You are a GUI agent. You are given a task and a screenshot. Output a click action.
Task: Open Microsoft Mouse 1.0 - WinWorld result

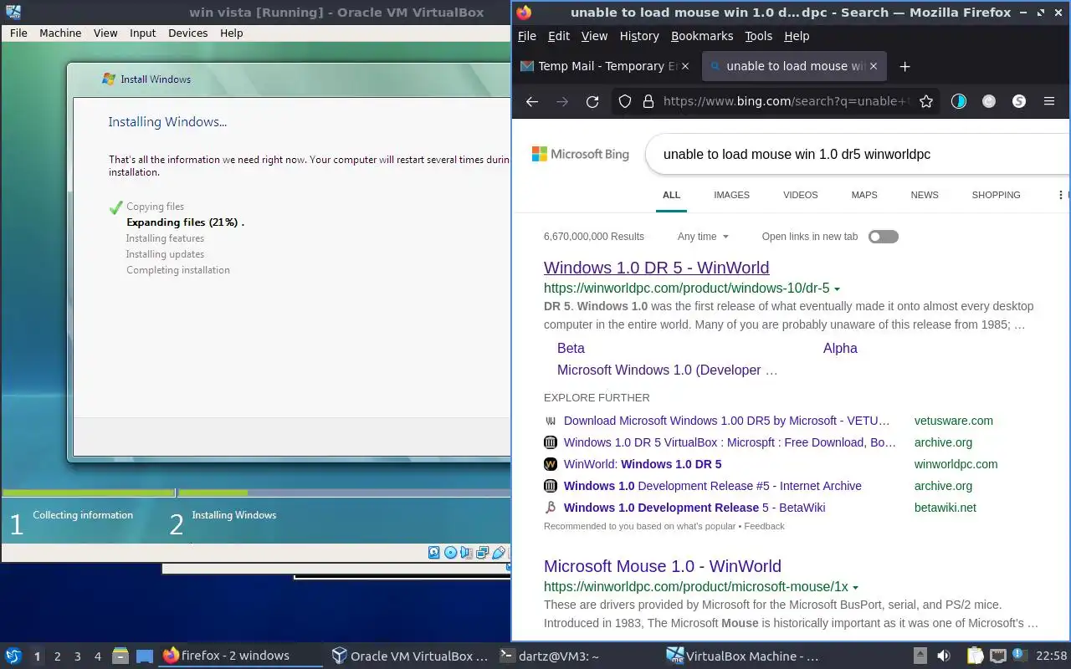point(662,566)
